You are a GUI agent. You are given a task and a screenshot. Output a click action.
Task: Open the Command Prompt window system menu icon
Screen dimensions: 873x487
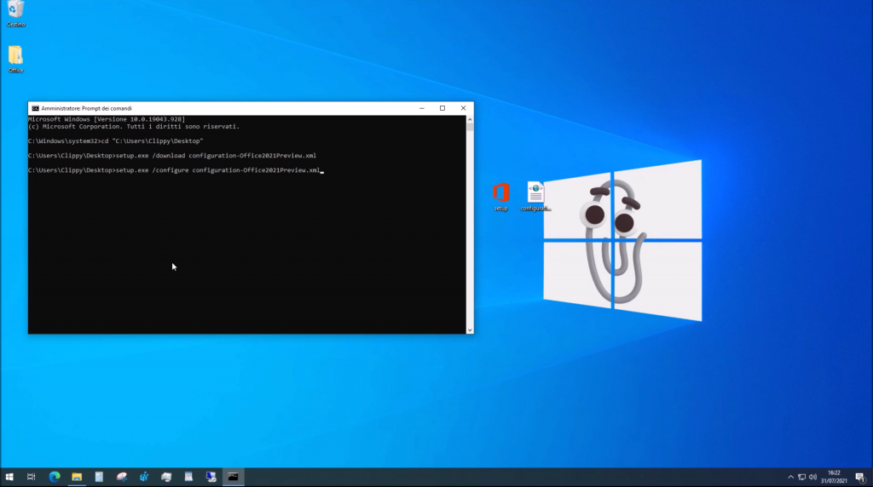point(35,108)
